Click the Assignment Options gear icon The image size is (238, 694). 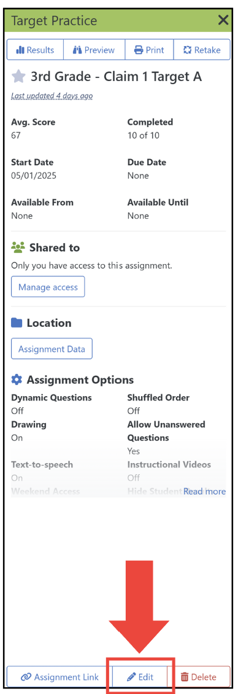click(x=17, y=380)
